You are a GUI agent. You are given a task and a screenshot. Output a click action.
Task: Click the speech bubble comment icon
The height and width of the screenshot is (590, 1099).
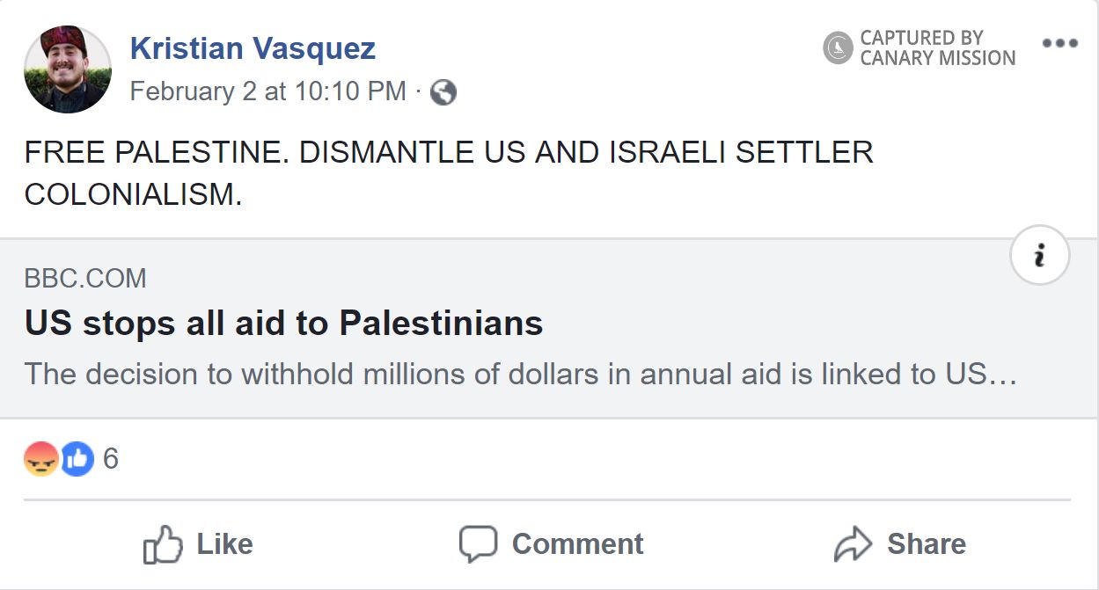pyautogui.click(x=478, y=544)
